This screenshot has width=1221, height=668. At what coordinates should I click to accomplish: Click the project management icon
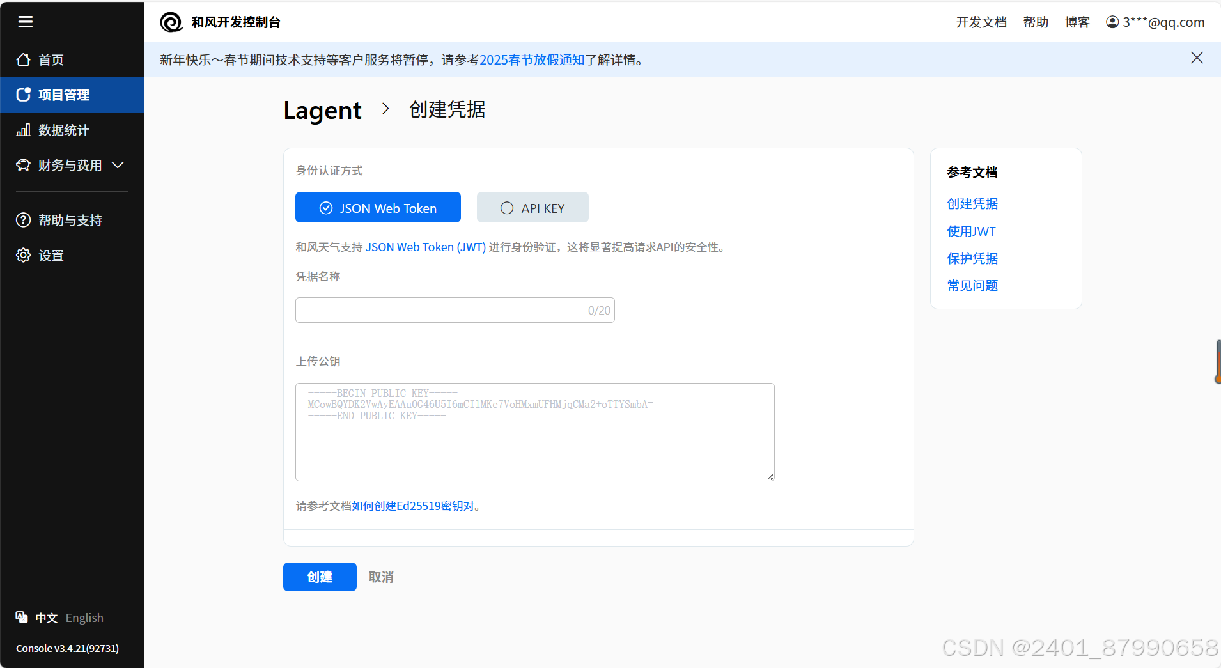(x=24, y=95)
